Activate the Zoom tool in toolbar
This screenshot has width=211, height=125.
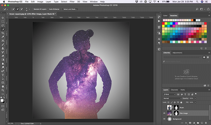pyautogui.click(x=3, y=90)
